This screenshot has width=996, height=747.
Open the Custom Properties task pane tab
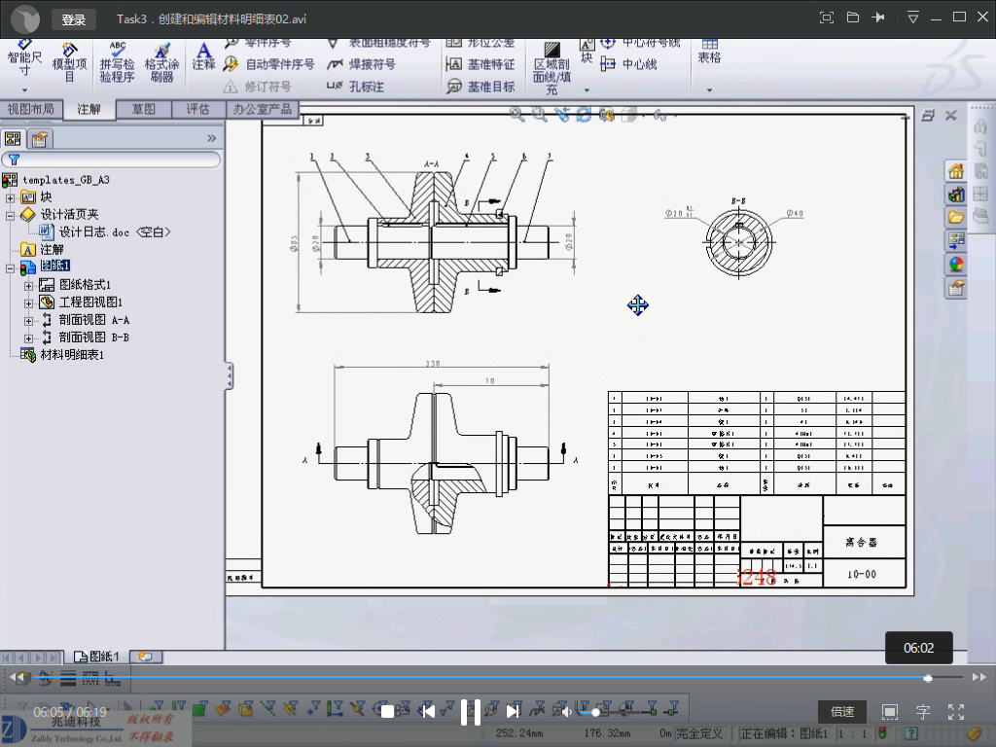[955, 289]
